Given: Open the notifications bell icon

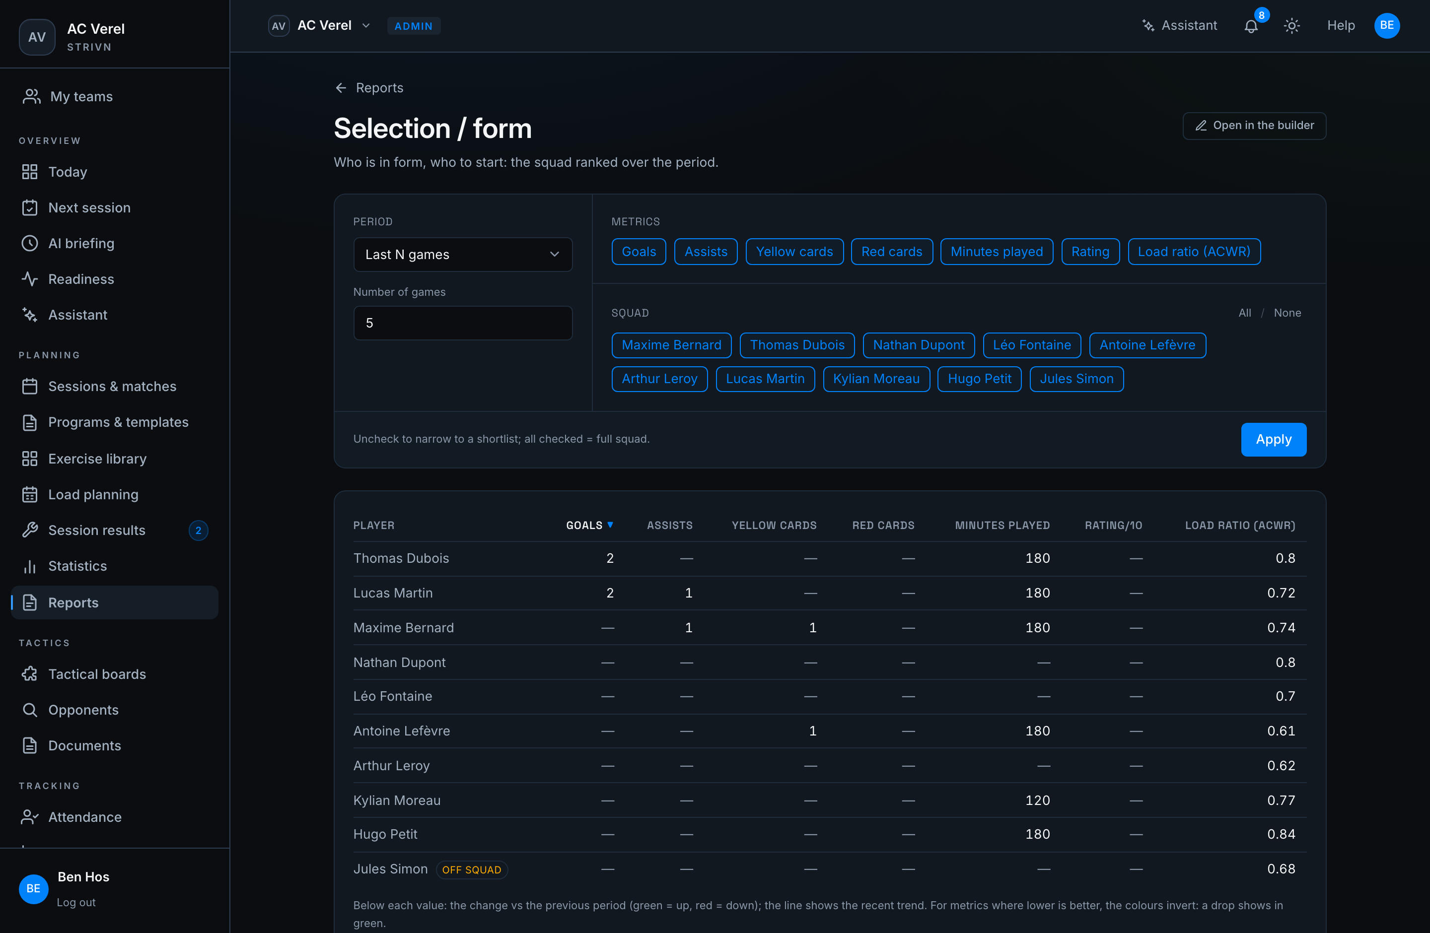Looking at the screenshot, I should tap(1251, 26).
